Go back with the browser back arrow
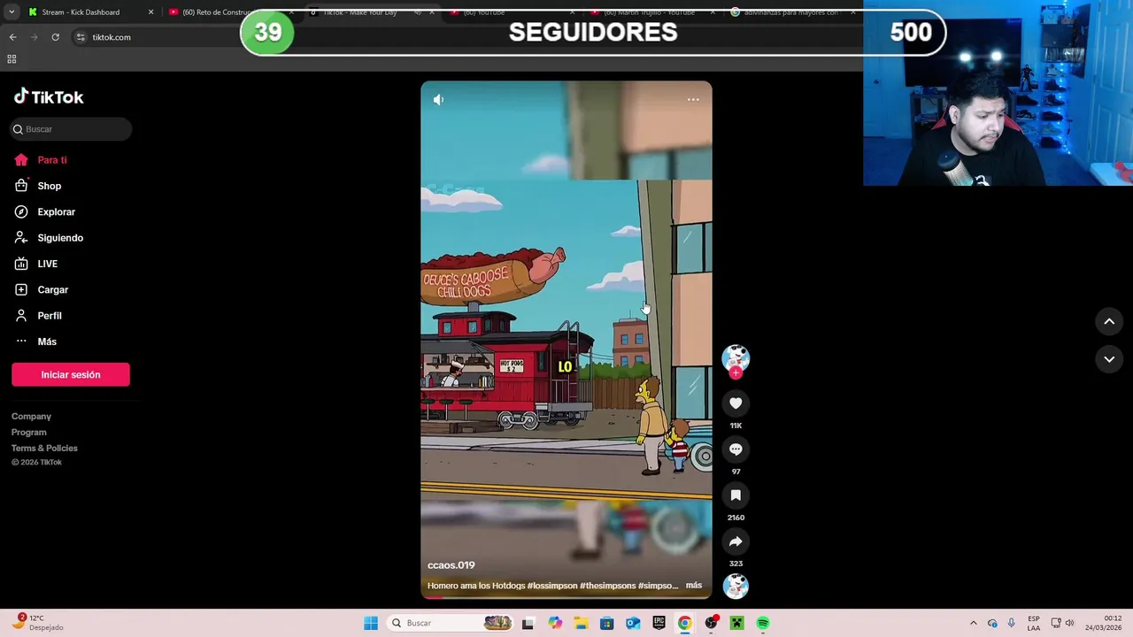The image size is (1133, 637). tap(12, 37)
